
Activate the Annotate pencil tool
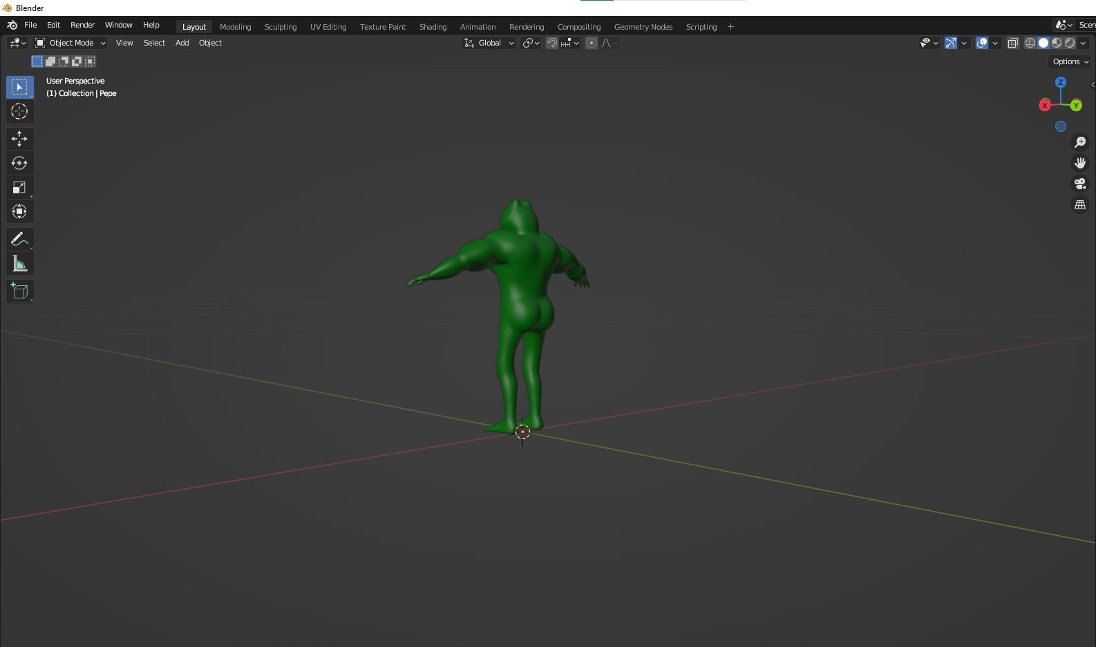pyautogui.click(x=19, y=240)
